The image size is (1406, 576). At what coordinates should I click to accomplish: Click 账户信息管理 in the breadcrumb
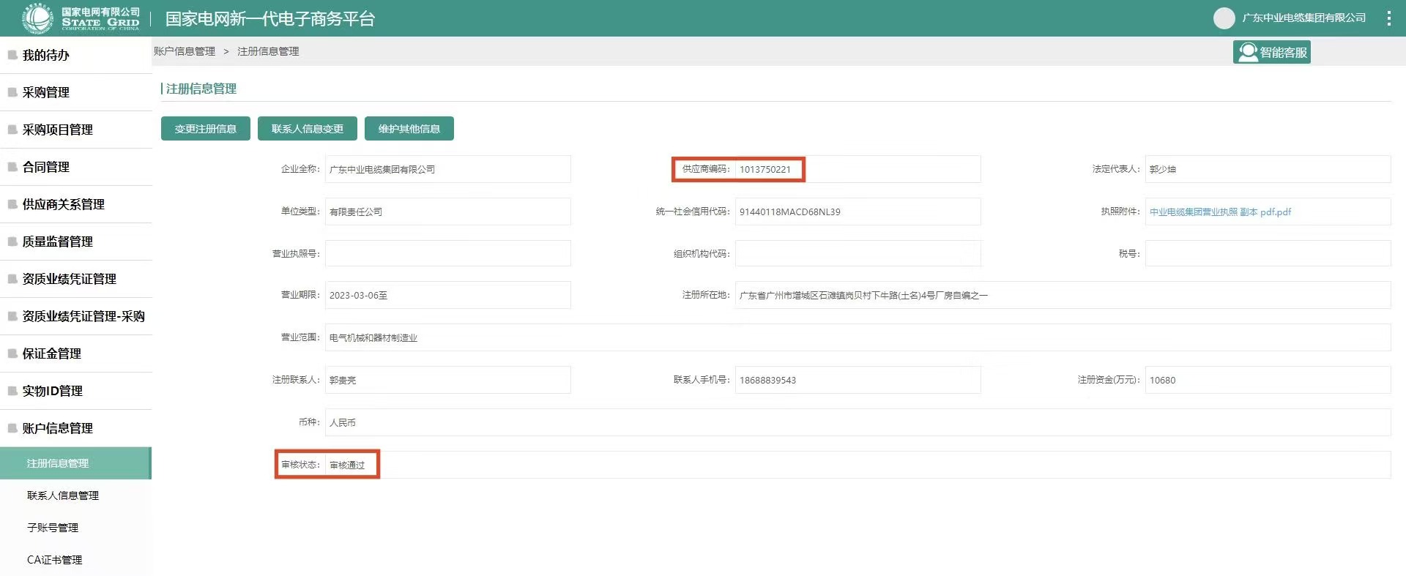pos(185,51)
